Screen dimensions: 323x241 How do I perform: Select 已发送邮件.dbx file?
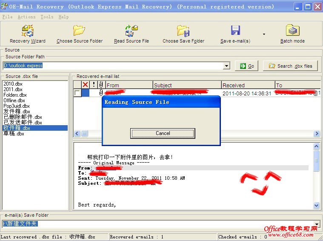(x=23, y=123)
